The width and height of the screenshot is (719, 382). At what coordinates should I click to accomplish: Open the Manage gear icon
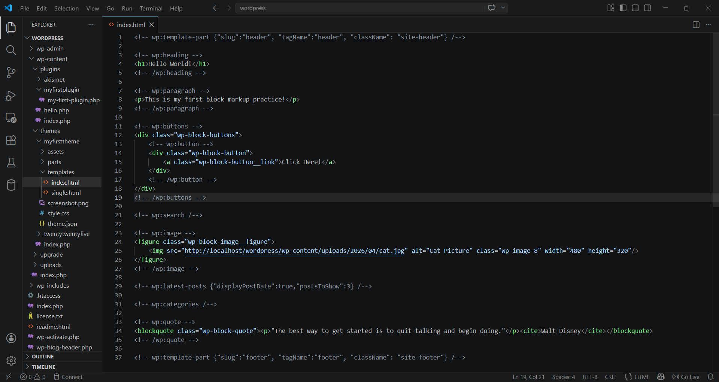pyautogui.click(x=11, y=360)
